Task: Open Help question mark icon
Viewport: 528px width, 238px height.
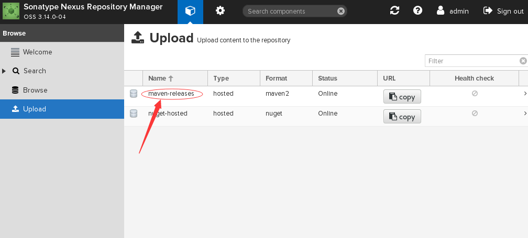Action: tap(418, 11)
